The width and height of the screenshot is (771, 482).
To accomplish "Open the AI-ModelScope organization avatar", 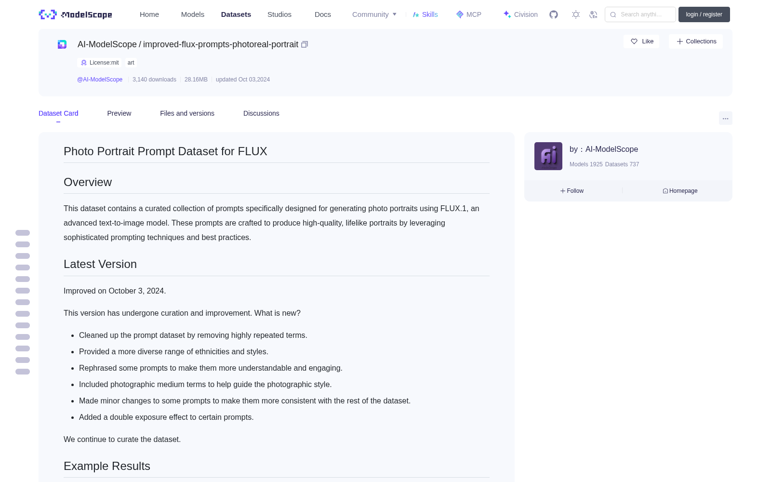I will [x=548, y=156].
